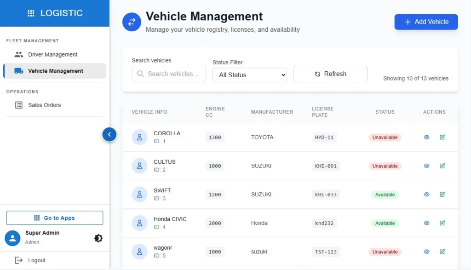471x270 pixels.
Task: Click the truck icon beside Vehicle Management
Action: [x=18, y=71]
